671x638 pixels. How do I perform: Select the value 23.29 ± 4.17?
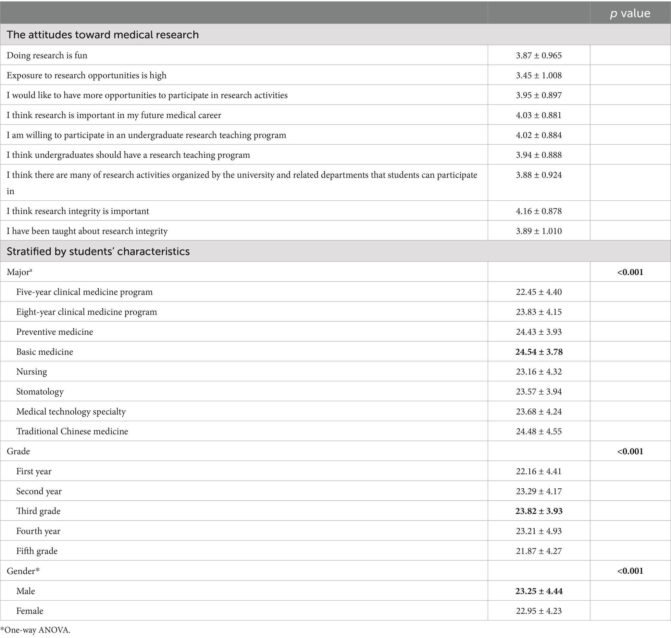click(539, 492)
